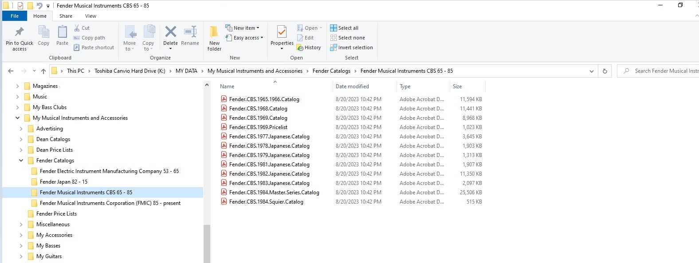
Task: Go up one folder level
Action: (x=43, y=71)
